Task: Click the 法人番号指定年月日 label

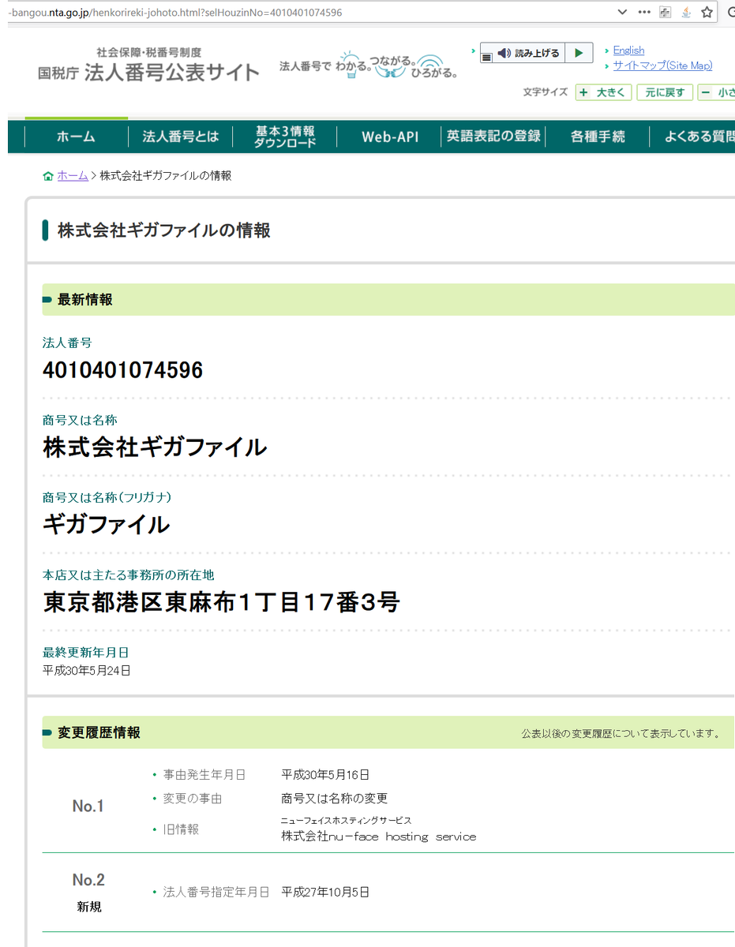Action: point(216,893)
